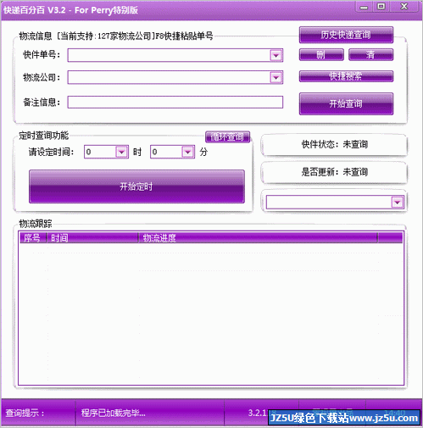Click status bar text 程序已加载完毕...
The height and width of the screenshot is (428, 423).
(114, 413)
